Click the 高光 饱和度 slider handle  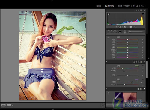coord(124,71)
